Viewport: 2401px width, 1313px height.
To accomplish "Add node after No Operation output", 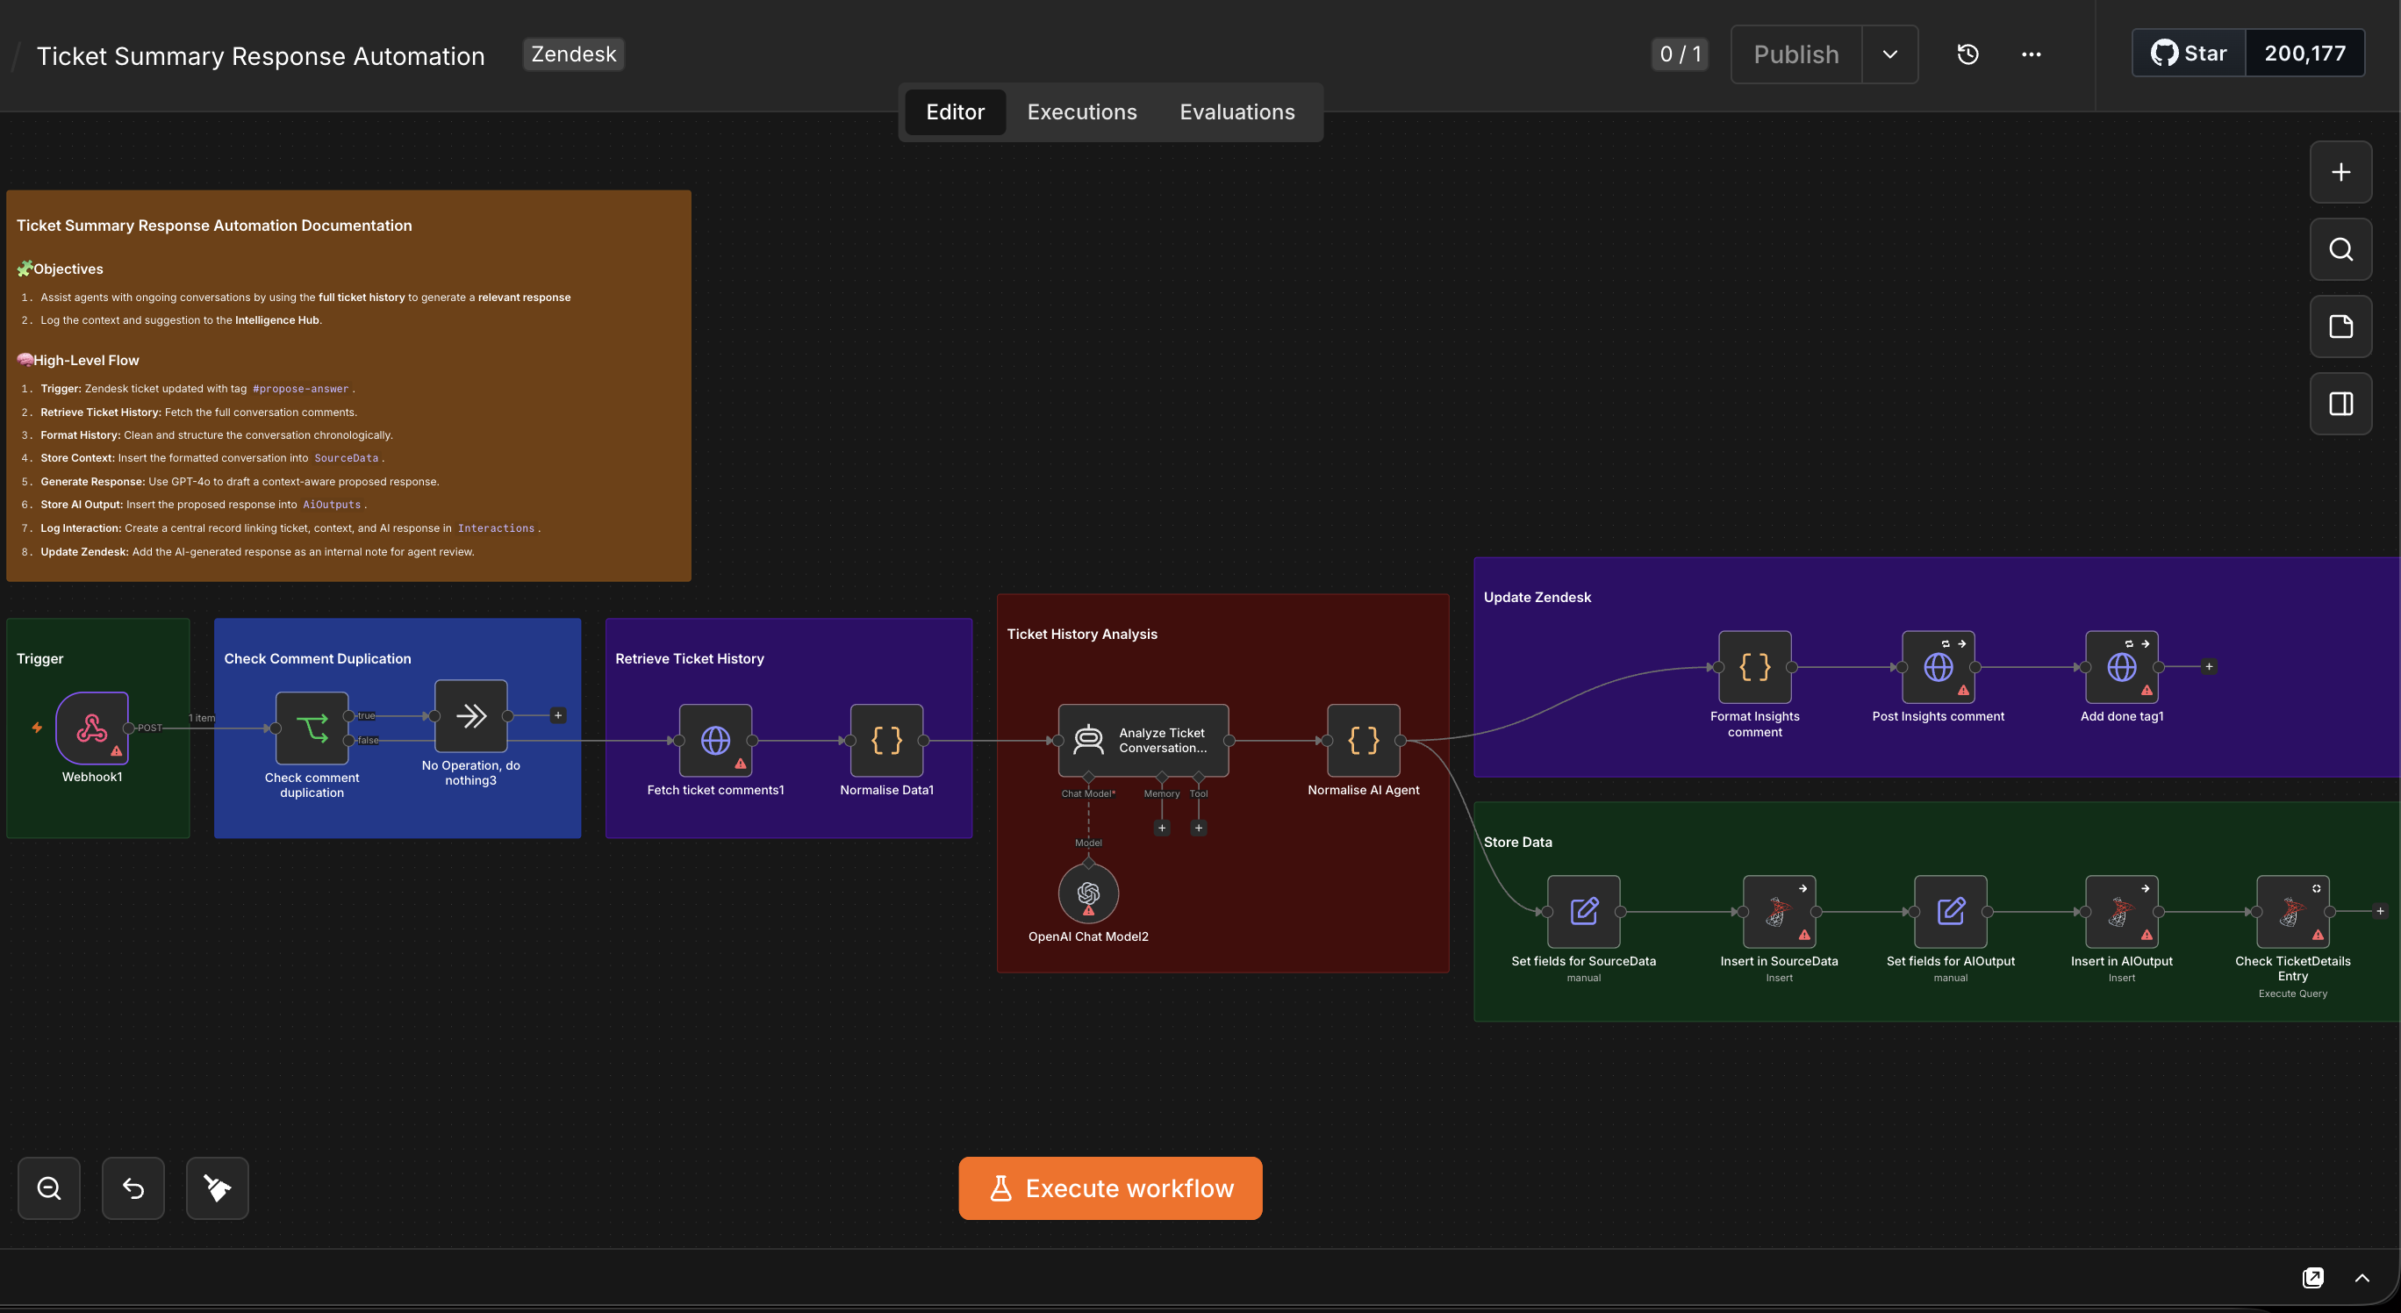I will tap(558, 715).
